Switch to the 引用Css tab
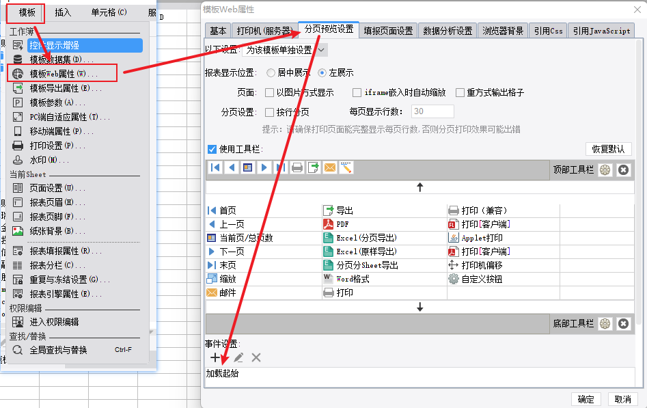Image resolution: width=647 pixels, height=408 pixels. coord(548,31)
